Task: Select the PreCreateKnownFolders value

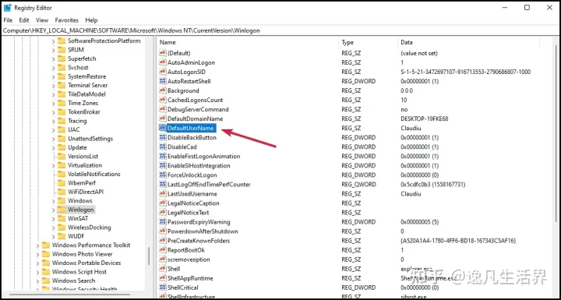Action: (199, 241)
